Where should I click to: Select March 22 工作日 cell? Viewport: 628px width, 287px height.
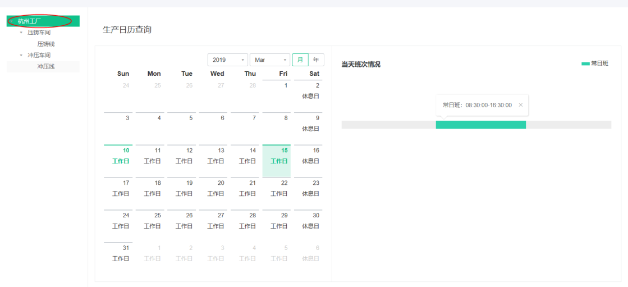coord(276,194)
